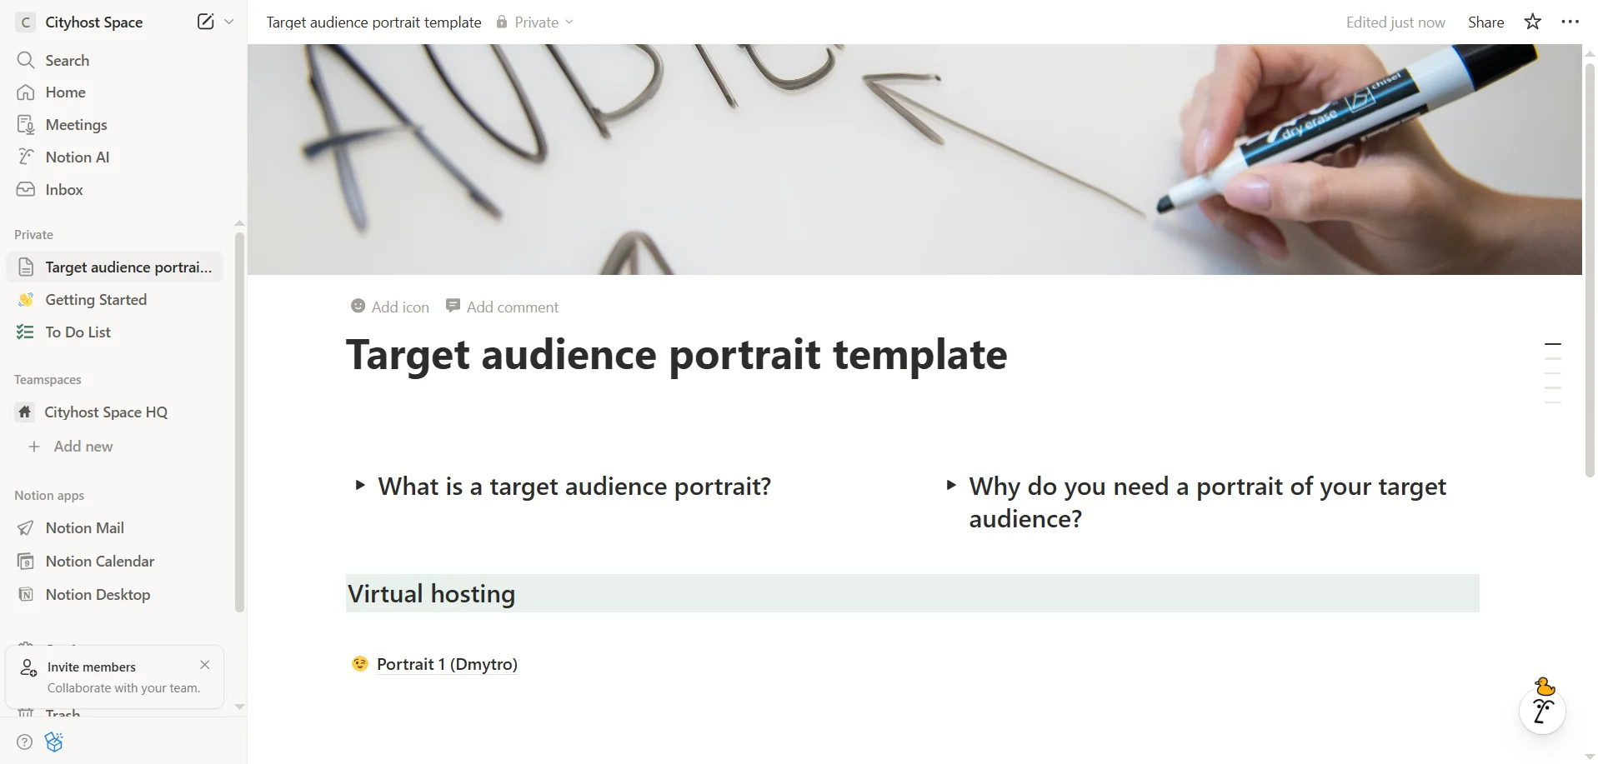Click Add new under Teamspaces
This screenshot has height=764, width=1598.
[x=83, y=447]
